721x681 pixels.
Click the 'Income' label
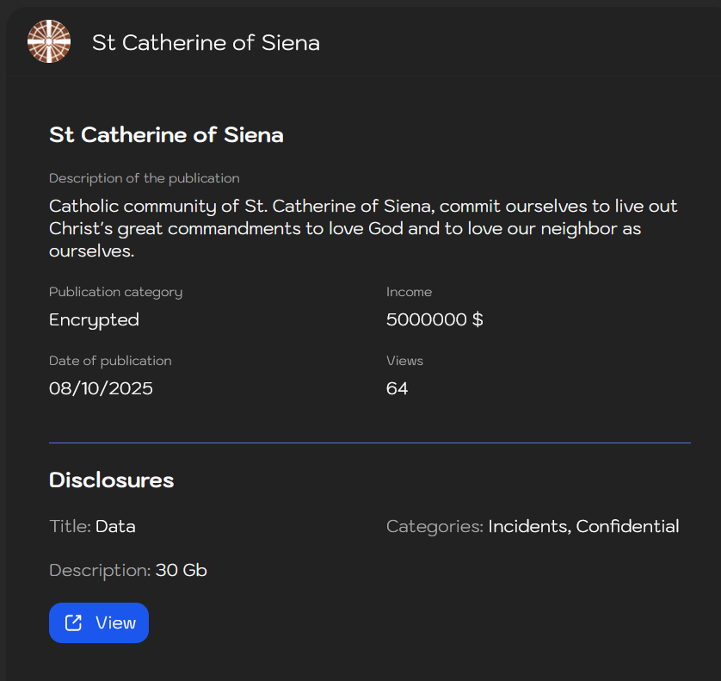tap(409, 292)
